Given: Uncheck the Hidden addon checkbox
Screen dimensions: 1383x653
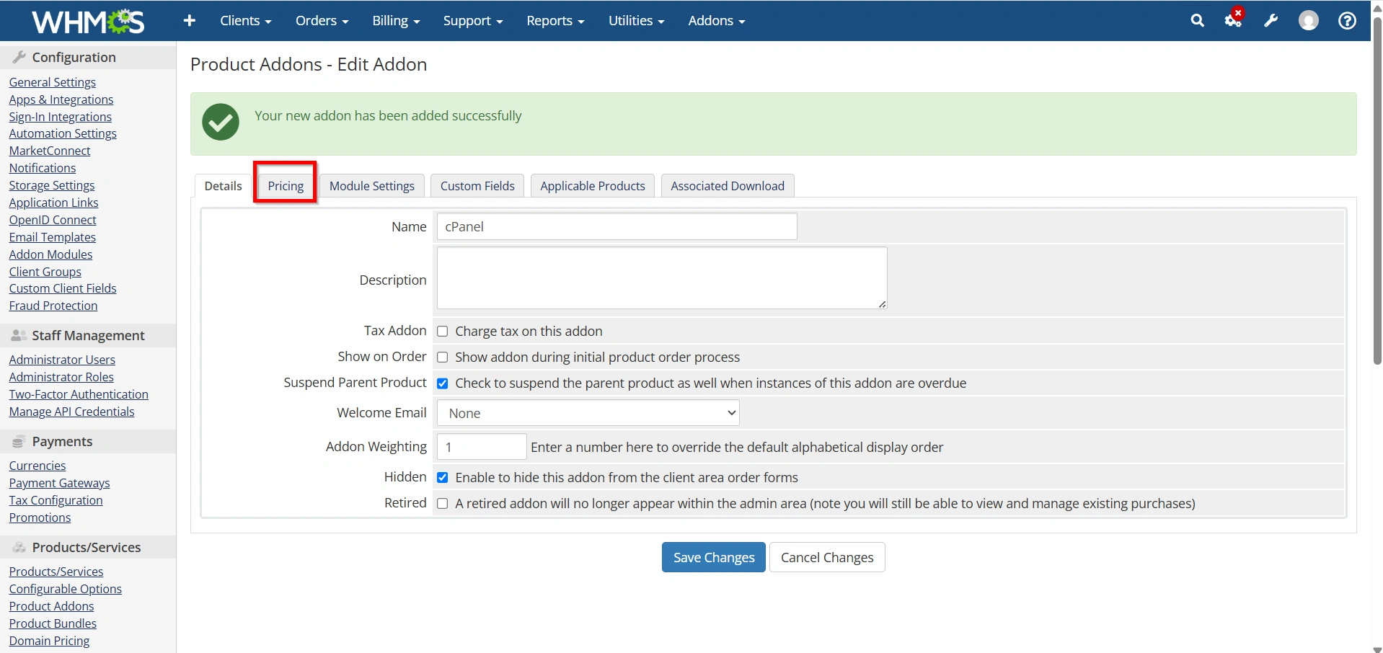Looking at the screenshot, I should tap(443, 478).
